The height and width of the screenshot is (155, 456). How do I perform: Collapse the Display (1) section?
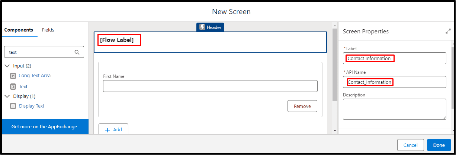tap(7, 96)
